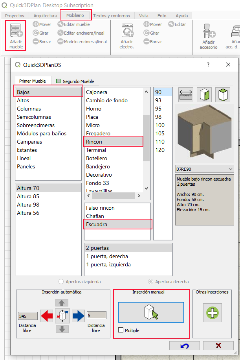
Task: Select the Apertura derecha radio button
Action: (x=150, y=281)
